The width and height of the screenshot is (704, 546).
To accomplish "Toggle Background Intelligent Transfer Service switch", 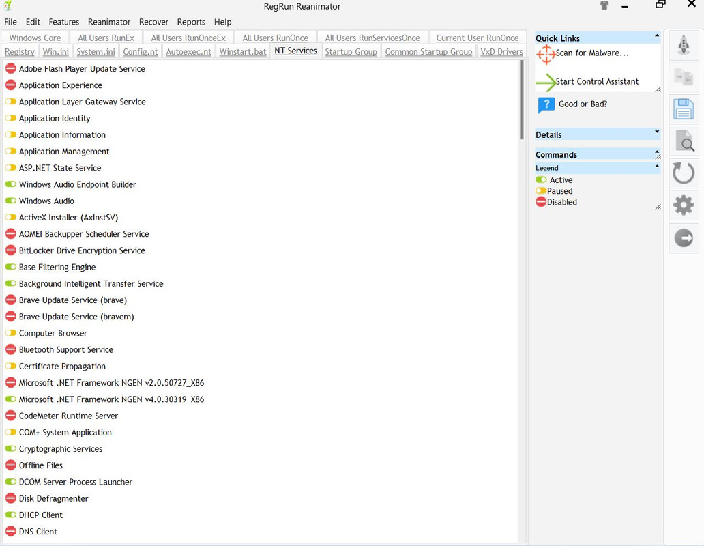I will 11,283.
